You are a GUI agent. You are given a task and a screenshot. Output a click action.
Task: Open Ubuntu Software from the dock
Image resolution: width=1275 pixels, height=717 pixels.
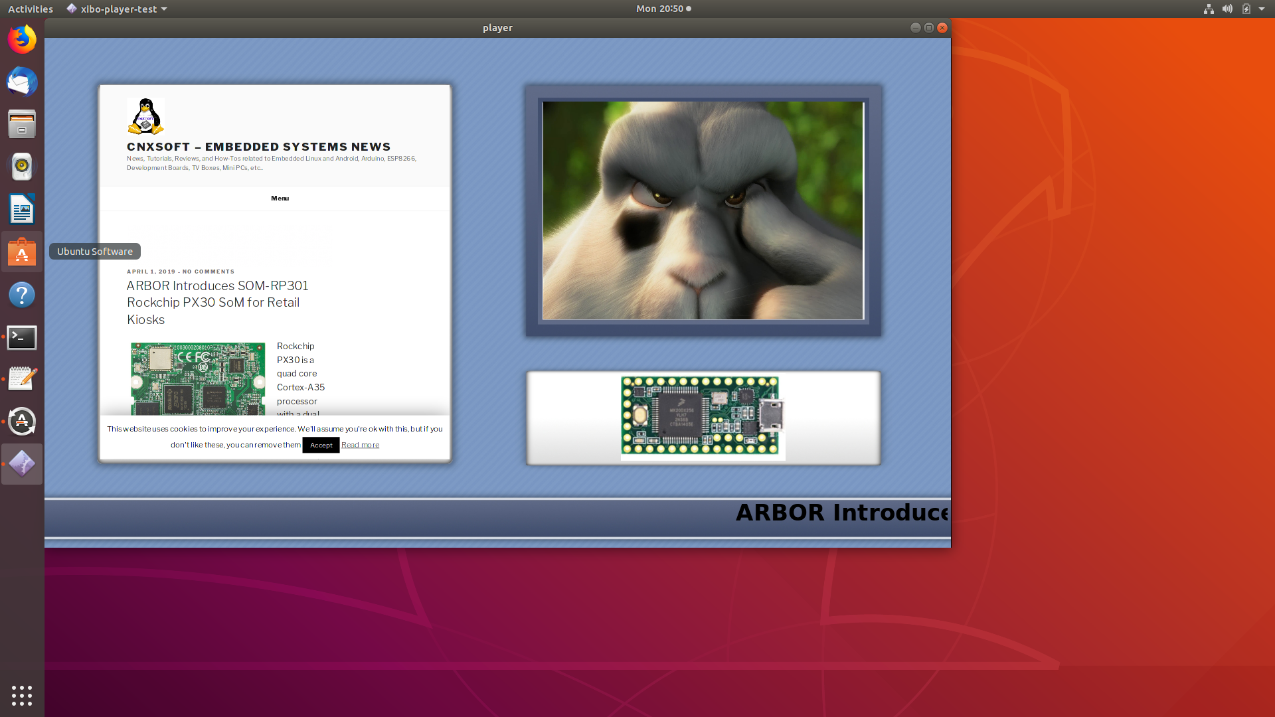coord(22,252)
